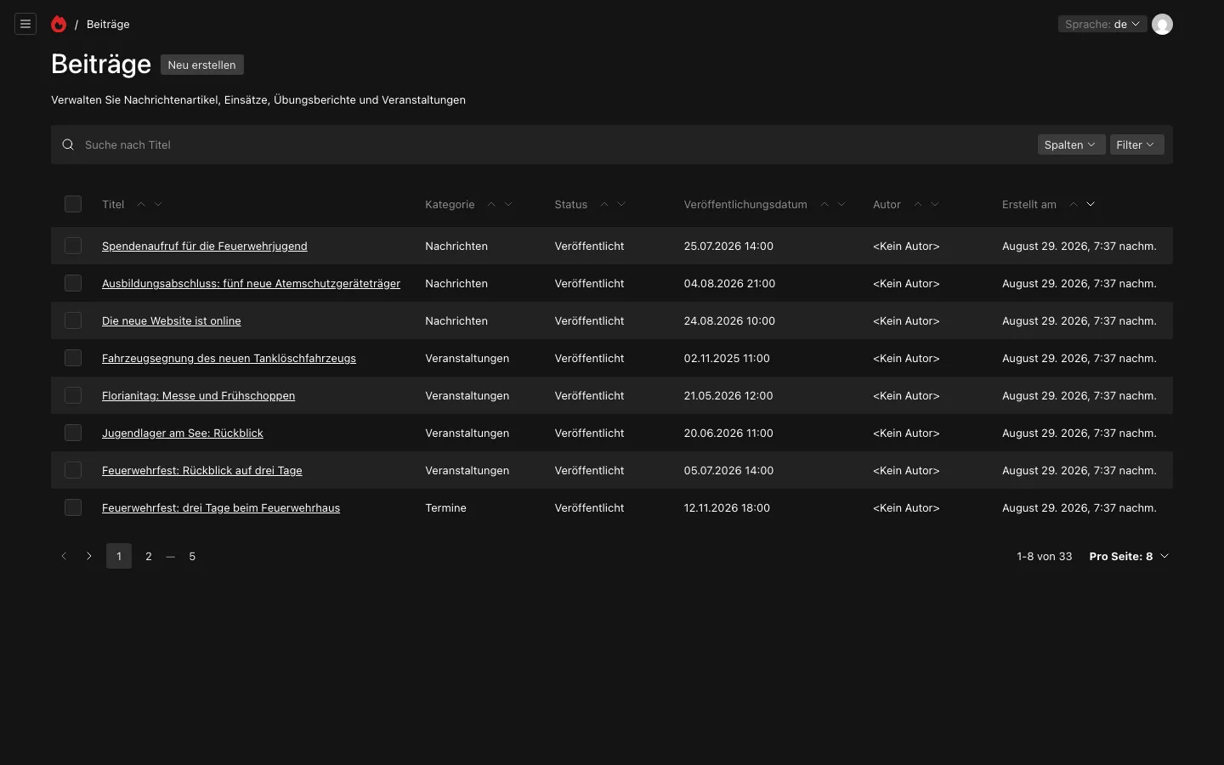Check the Spendenaufruf für die Feuerwehrjugend row
The image size is (1224, 765).
coord(73,246)
